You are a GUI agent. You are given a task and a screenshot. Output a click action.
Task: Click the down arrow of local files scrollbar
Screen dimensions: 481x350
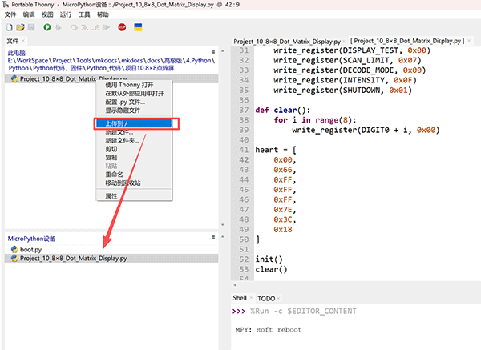pos(223,225)
